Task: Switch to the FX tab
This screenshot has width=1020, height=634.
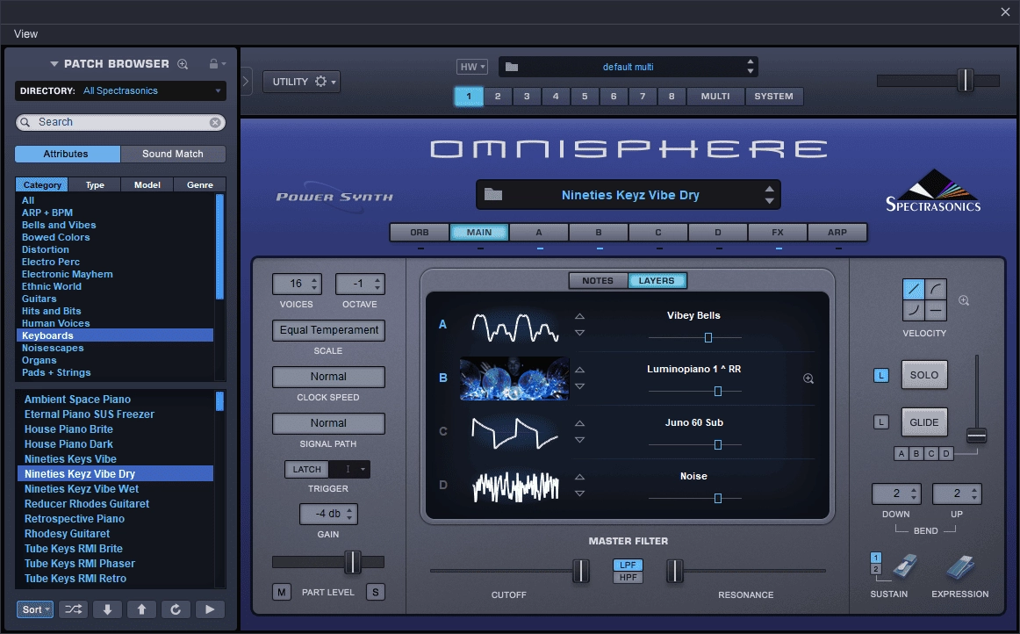Action: tap(778, 233)
